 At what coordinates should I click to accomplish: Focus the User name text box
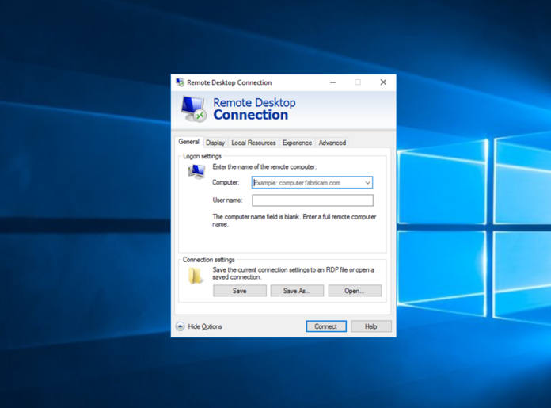pos(313,200)
